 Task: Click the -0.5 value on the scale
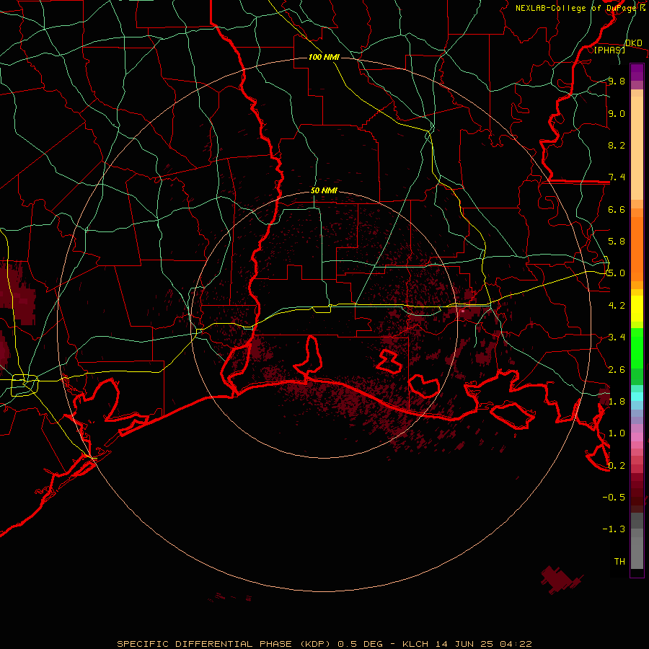[x=614, y=497]
